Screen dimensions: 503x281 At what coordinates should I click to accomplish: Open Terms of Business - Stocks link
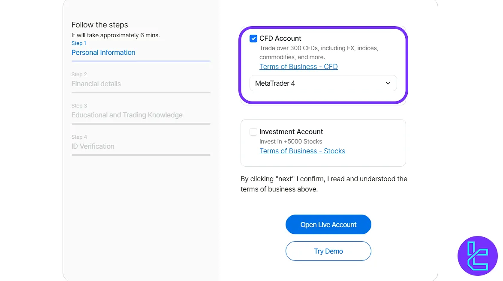[x=302, y=151]
